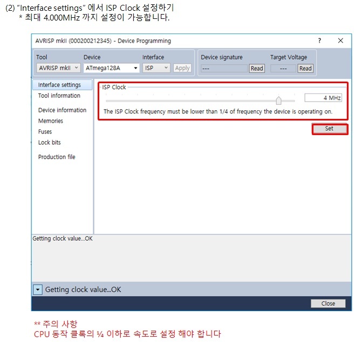Read the target voltage

tap(305, 68)
